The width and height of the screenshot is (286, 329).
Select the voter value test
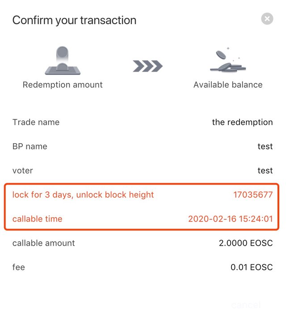(265, 171)
